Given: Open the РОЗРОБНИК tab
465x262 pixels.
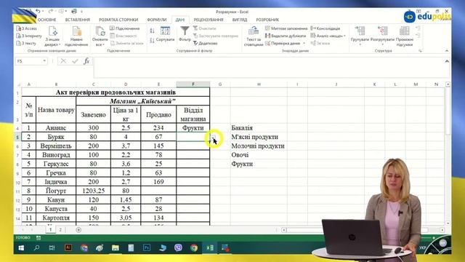Looking at the screenshot, I should (x=267, y=20).
